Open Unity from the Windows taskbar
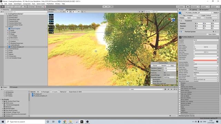Screen dimensions: 221x124 click(x=82, y=122)
